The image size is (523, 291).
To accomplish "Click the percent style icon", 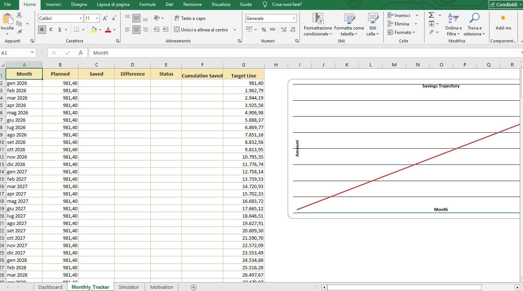I will pos(264,30).
